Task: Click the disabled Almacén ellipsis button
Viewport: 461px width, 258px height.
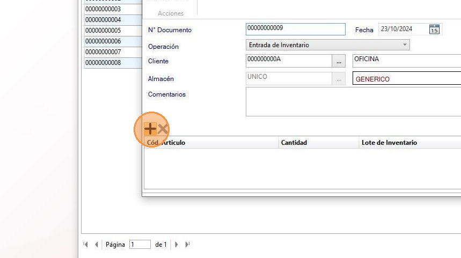Action: point(339,79)
